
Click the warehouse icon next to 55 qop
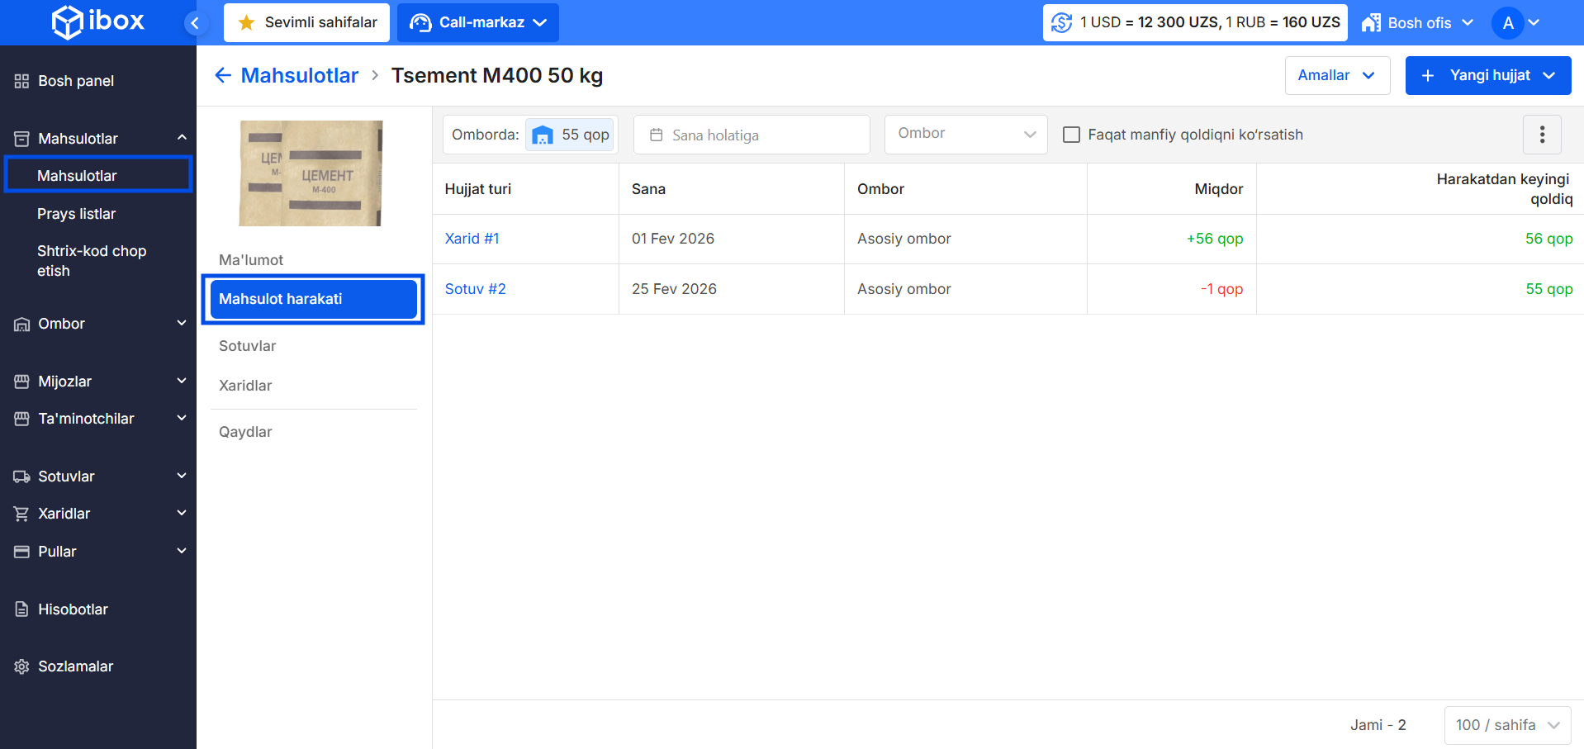coord(543,135)
